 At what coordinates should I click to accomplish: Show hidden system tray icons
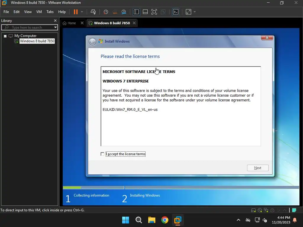[238, 220]
